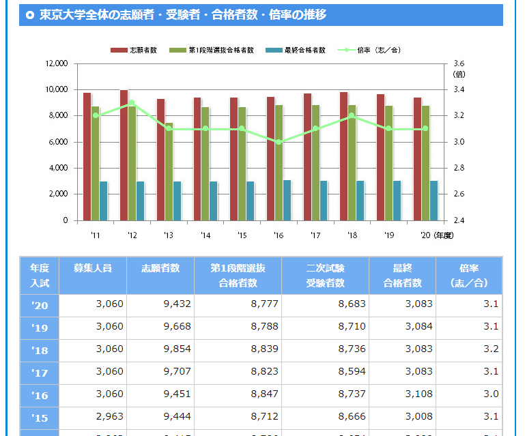The image size is (525, 436).
Task: Click the '12 ratio data point on line
Action: tap(132, 102)
